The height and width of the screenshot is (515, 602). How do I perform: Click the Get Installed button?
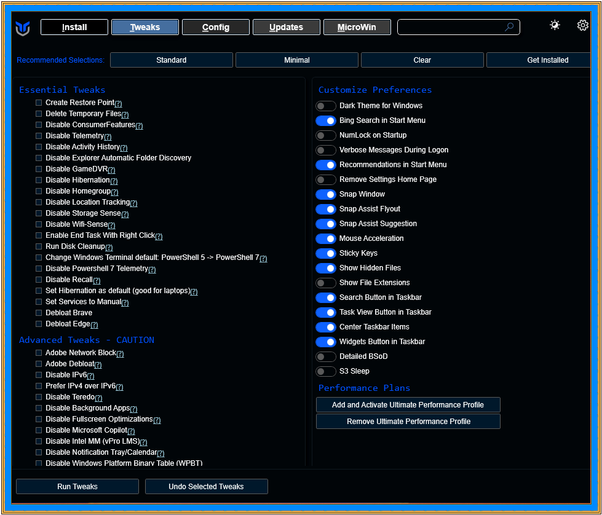538,60
